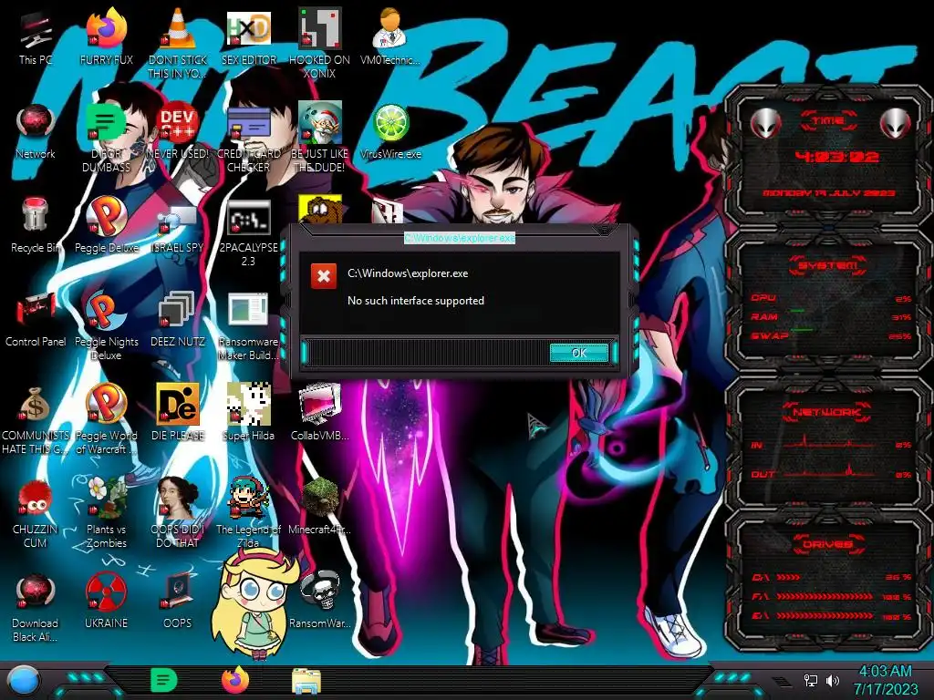Select the Download Black Ali... icon

point(36,608)
